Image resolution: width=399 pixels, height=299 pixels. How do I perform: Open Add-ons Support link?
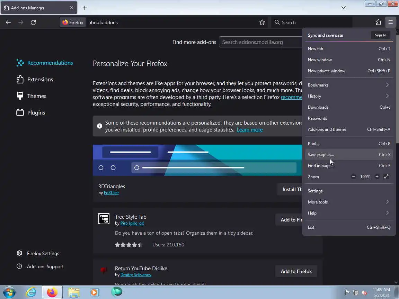[x=40, y=266]
